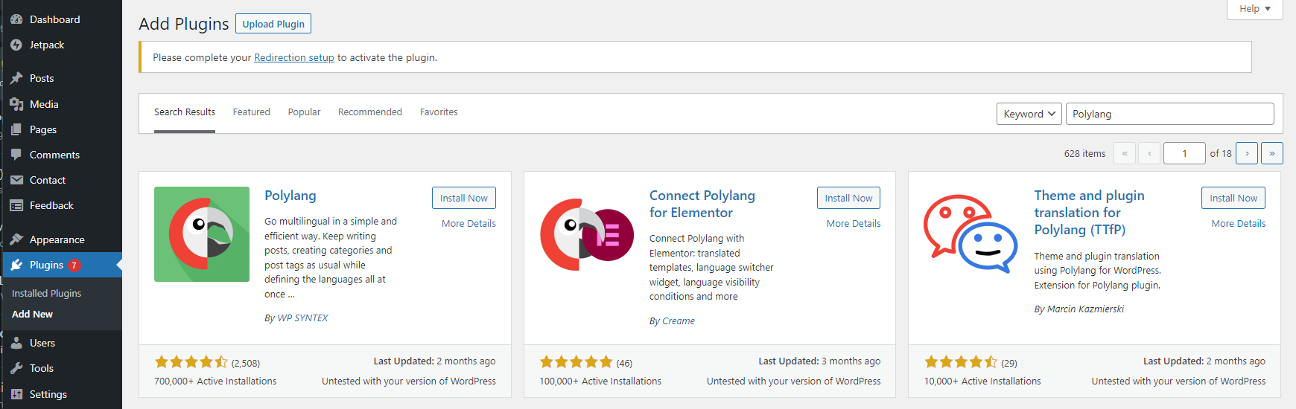Install the Polylang plugin
1296x409 pixels.
[x=463, y=198]
